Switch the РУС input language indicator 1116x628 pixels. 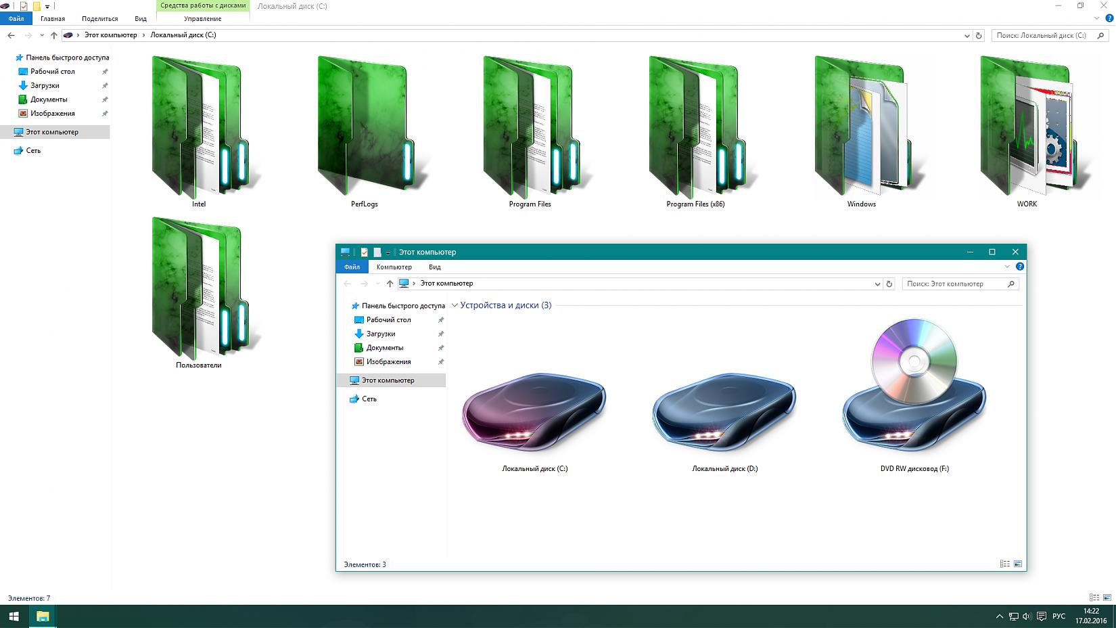1059,616
